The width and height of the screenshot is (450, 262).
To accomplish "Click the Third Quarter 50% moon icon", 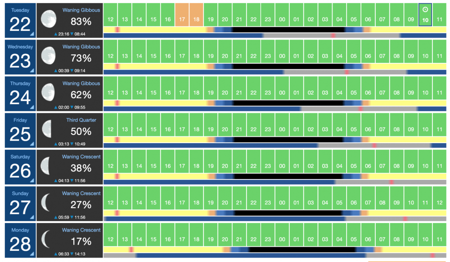I will click(x=47, y=129).
